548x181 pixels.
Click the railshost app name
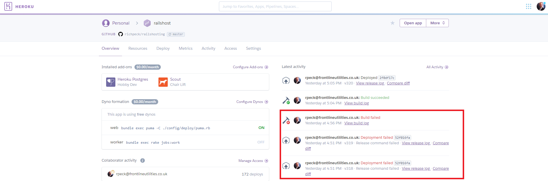click(162, 23)
